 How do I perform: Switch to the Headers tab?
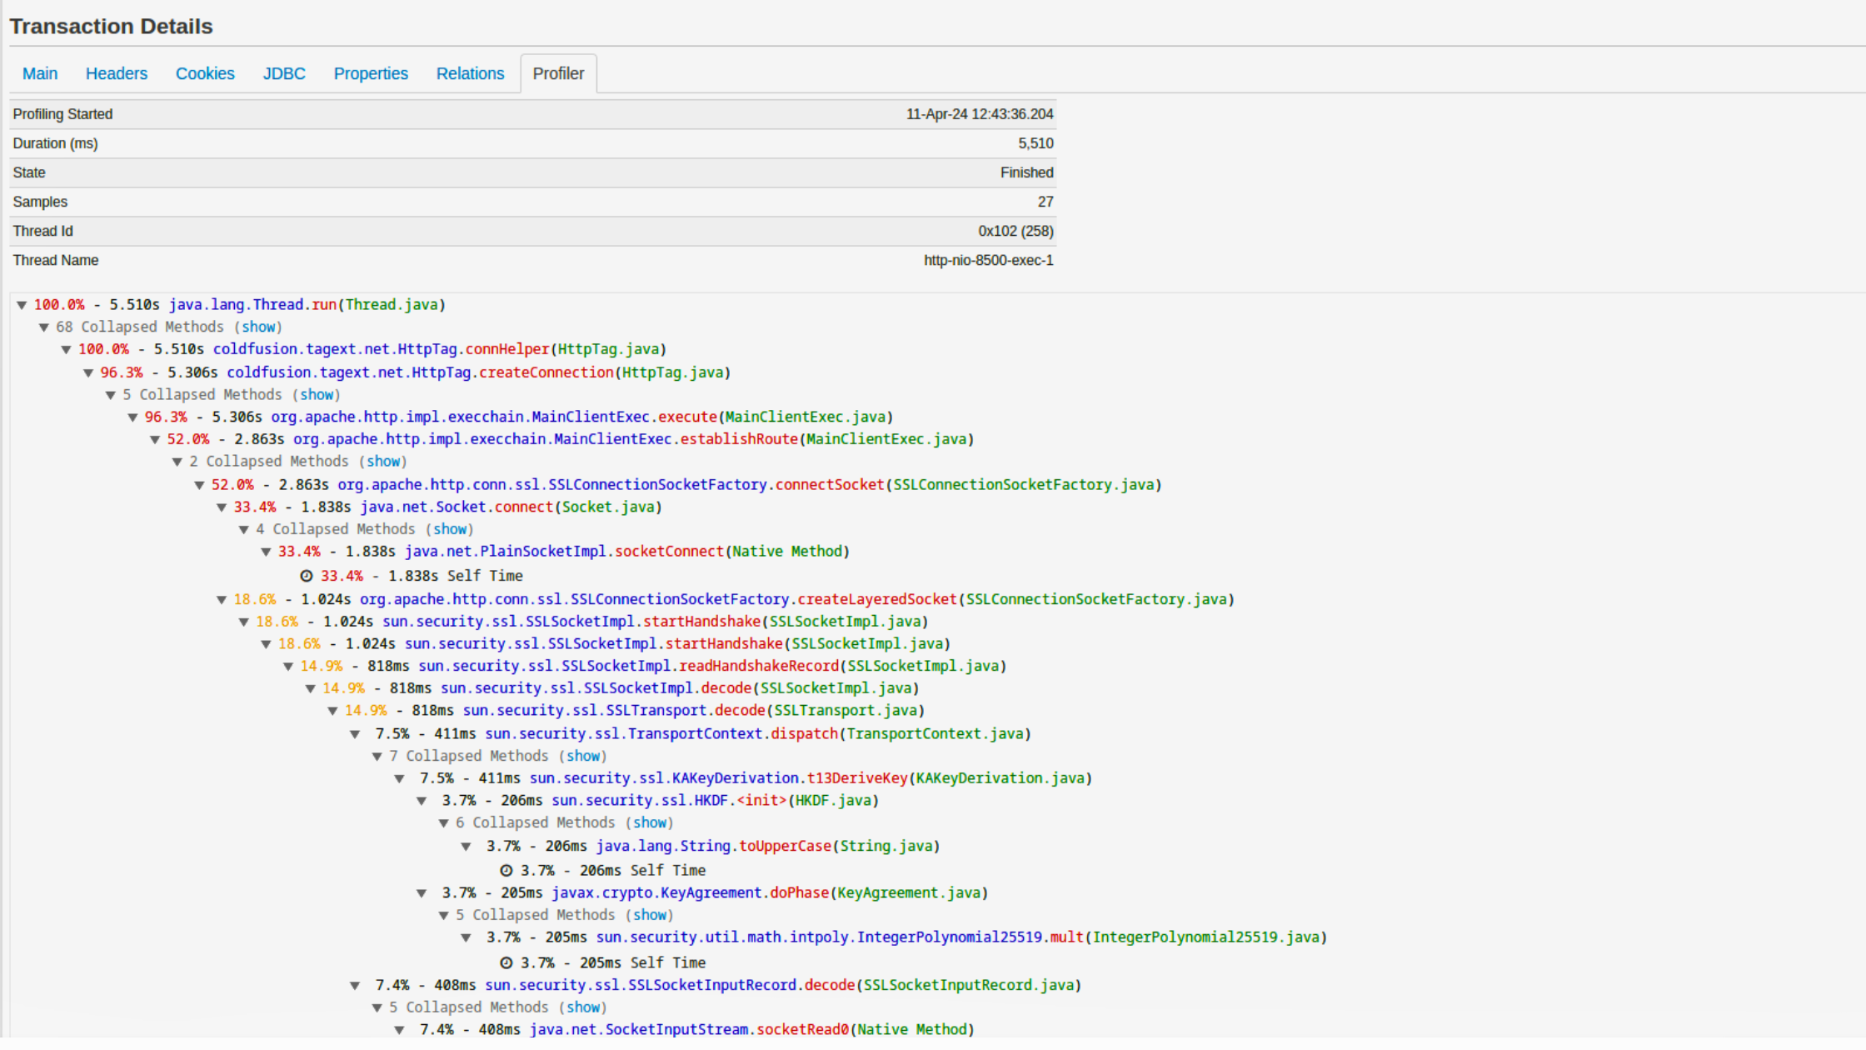coord(117,73)
